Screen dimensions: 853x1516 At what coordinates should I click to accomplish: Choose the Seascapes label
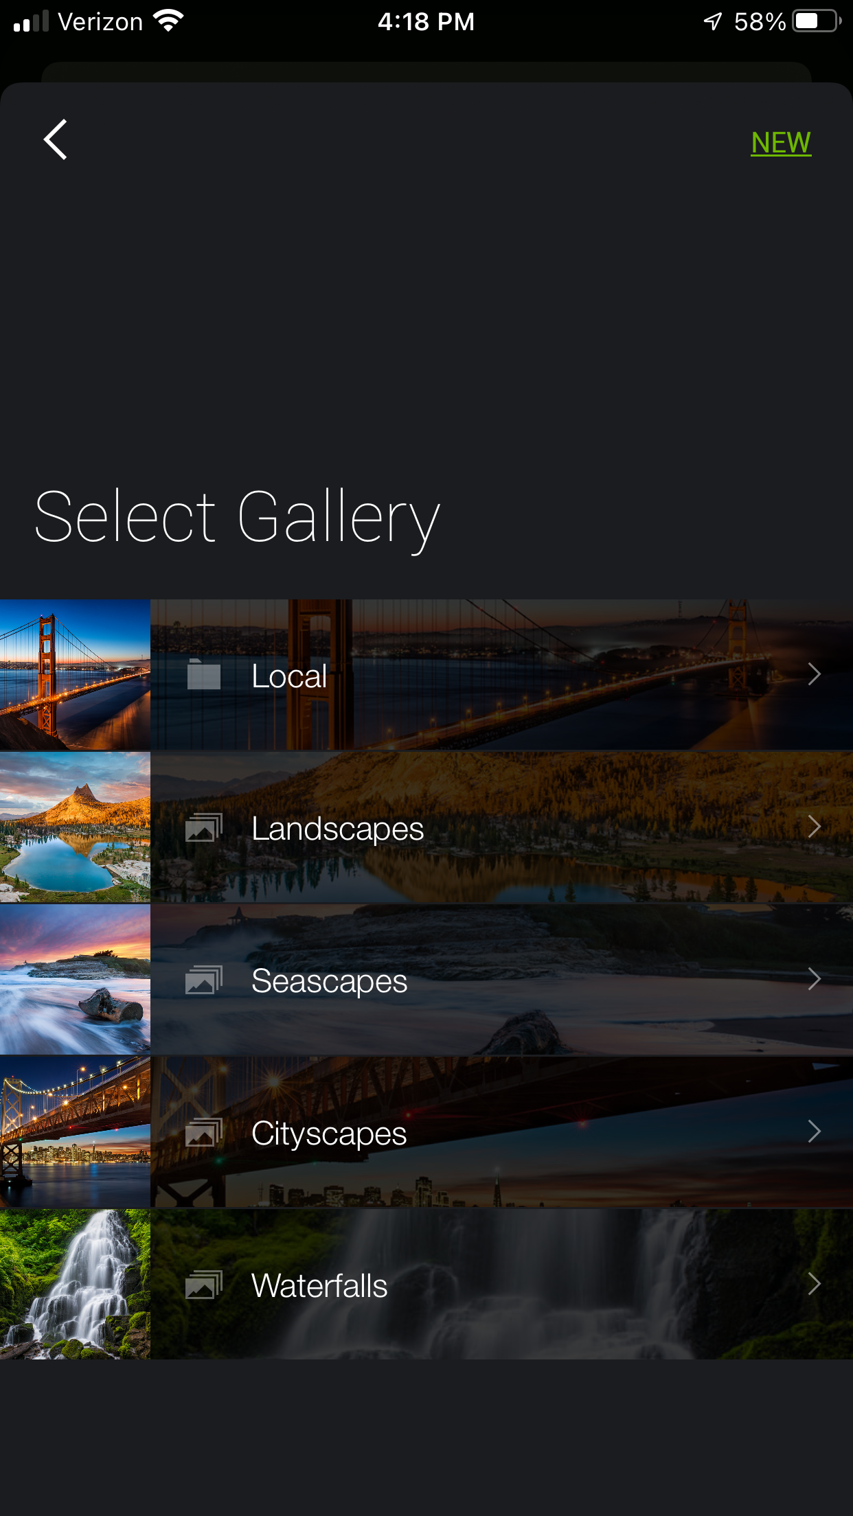point(330,981)
